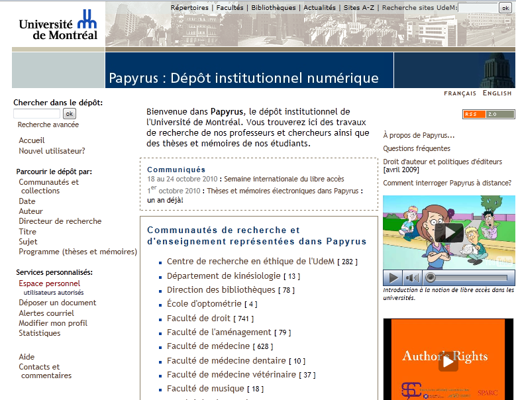Open Faculté de médecine vétérinaire community
516x400 pixels.
(231, 374)
